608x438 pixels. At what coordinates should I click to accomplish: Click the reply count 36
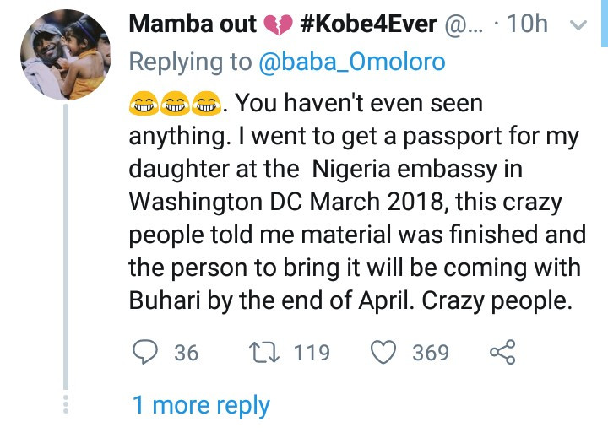(187, 353)
